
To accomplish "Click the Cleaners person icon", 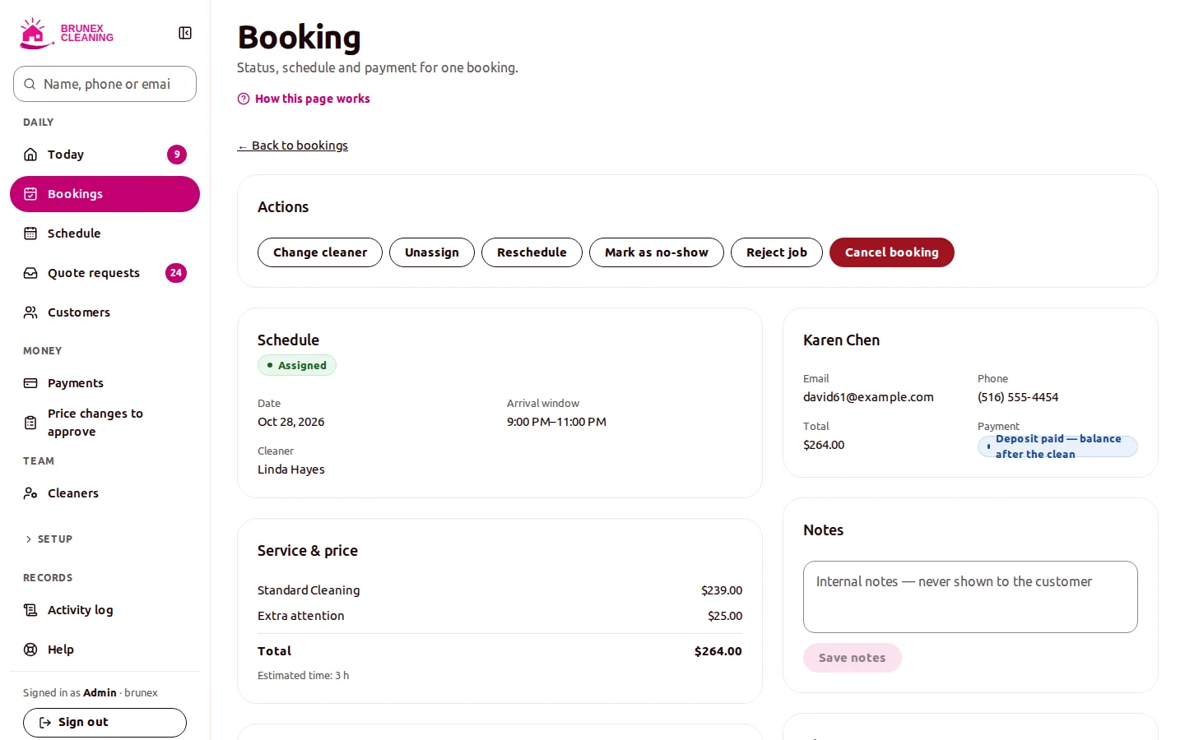I will 30,493.
